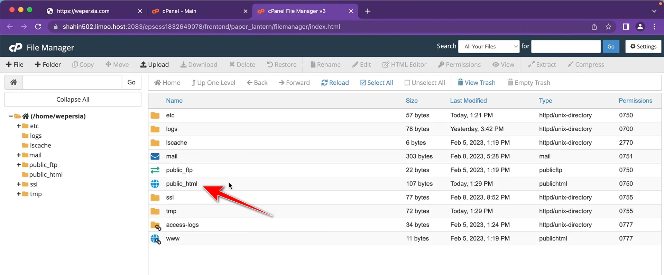Select the ssl folder name in list
Viewport: 664px width, 275px height.
click(170, 198)
